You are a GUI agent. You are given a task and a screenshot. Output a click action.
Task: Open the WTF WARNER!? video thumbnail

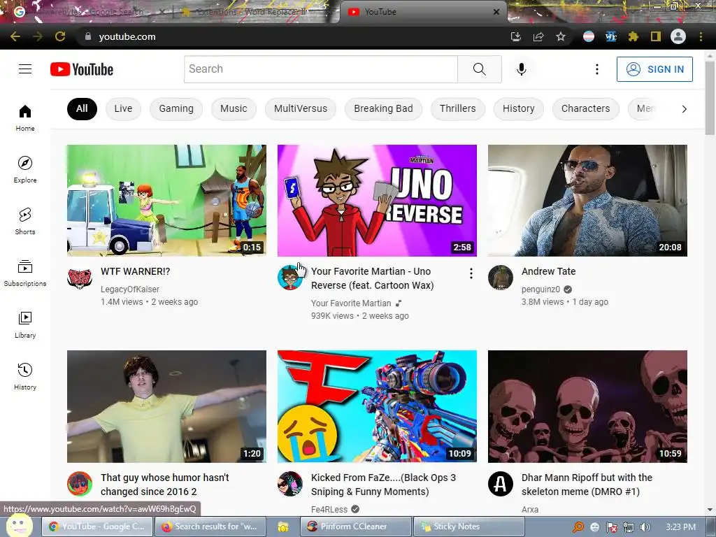166,201
